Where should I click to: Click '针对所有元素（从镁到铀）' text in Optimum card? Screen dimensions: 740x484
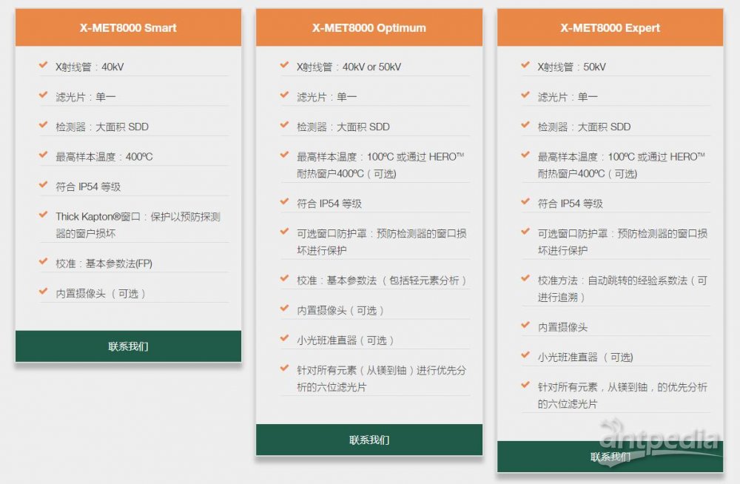click(x=355, y=370)
